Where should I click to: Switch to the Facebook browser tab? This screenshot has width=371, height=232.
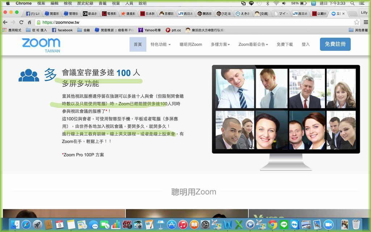[x=33, y=14]
